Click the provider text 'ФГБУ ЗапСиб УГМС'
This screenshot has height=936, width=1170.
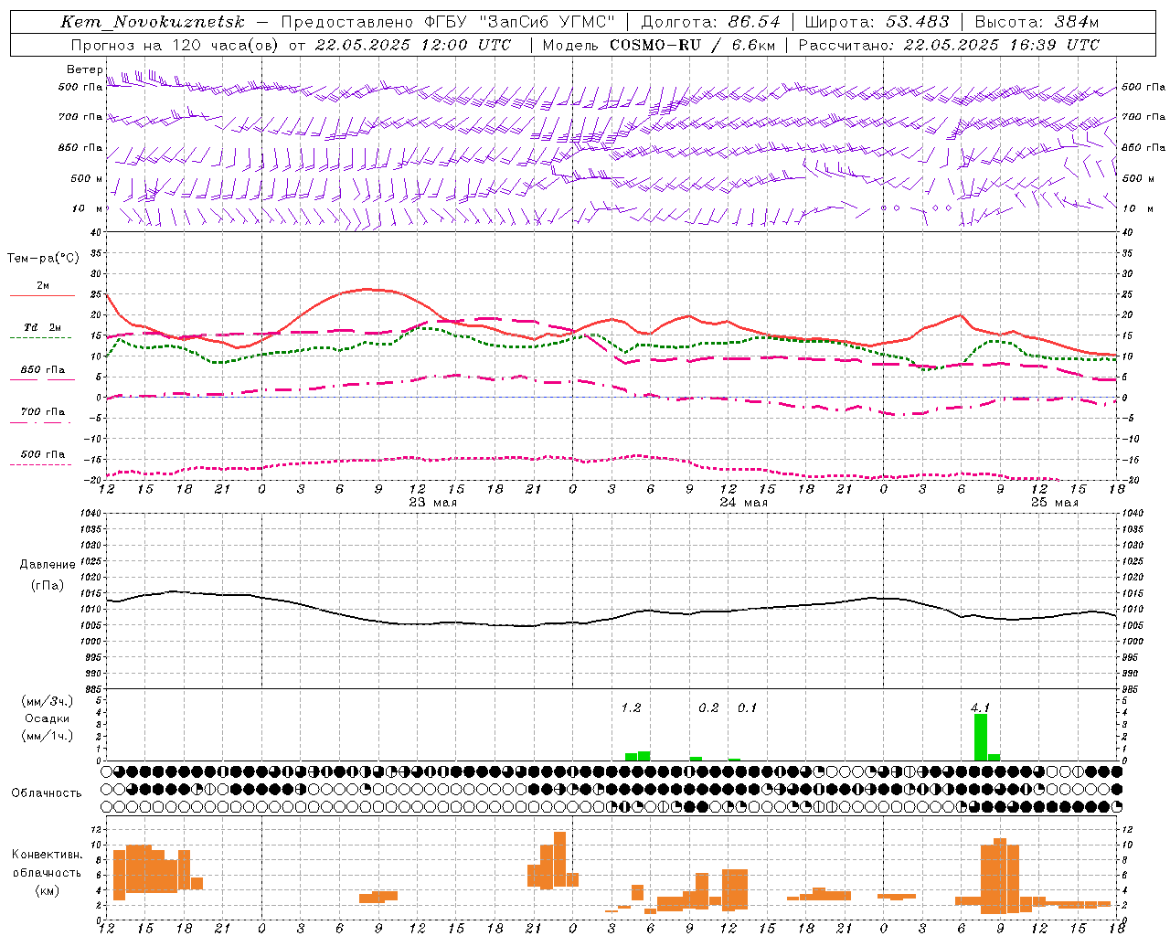pos(519,22)
